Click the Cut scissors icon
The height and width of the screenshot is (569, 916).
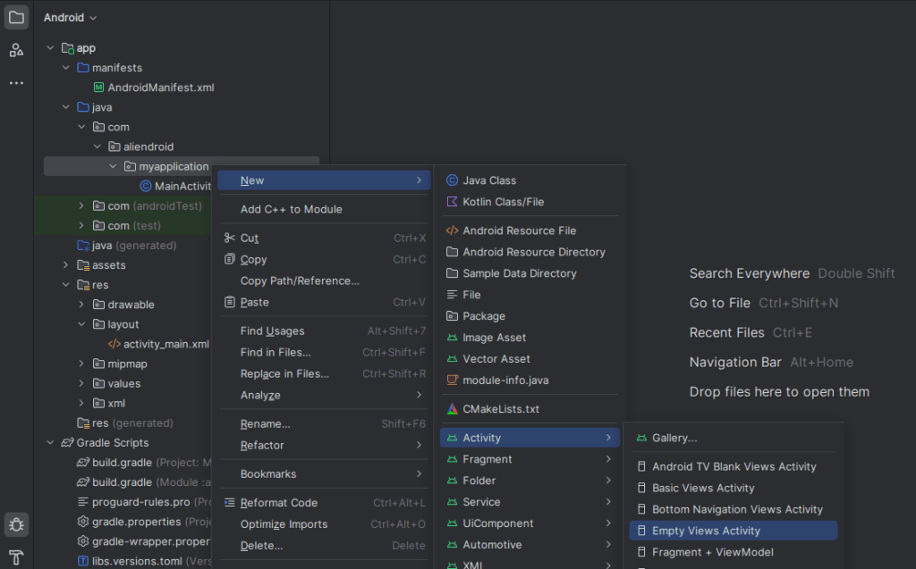pyautogui.click(x=230, y=238)
